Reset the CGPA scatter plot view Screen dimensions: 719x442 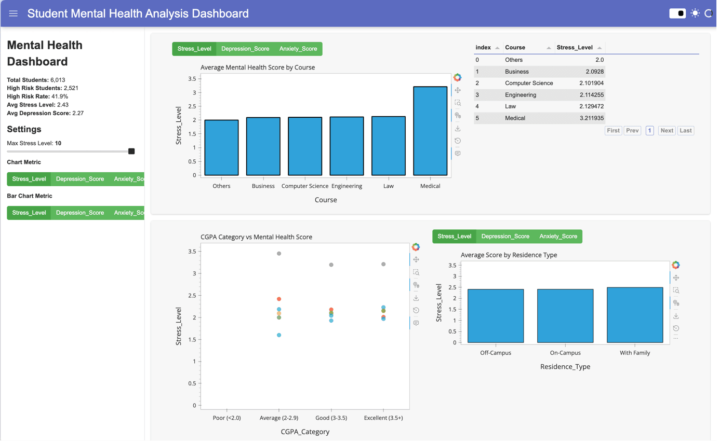click(x=418, y=311)
